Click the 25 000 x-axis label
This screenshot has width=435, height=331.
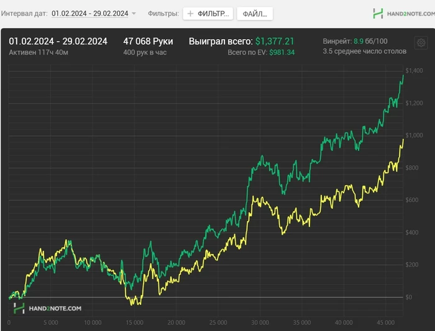coord(218,323)
